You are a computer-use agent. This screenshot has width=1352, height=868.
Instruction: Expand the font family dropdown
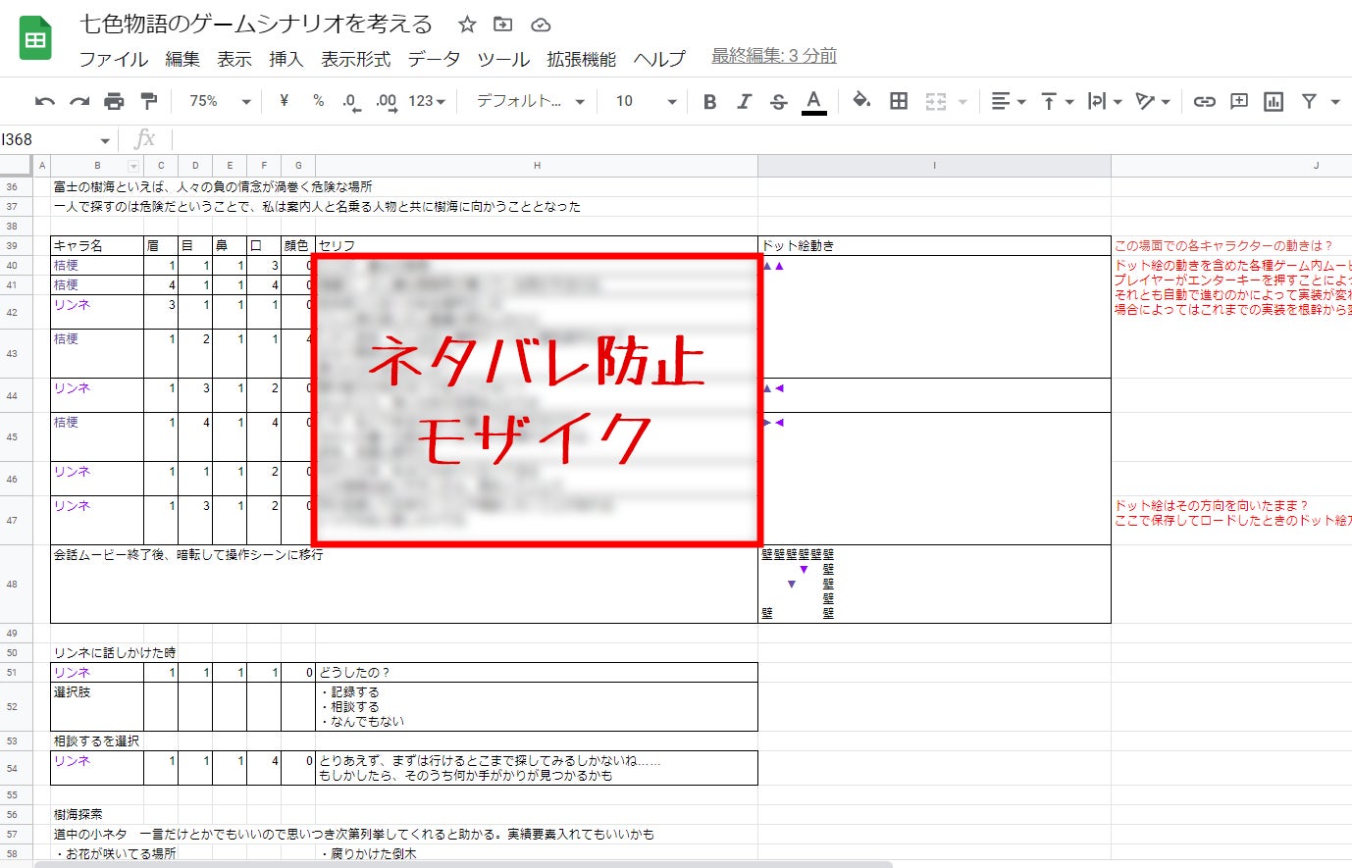tap(530, 101)
